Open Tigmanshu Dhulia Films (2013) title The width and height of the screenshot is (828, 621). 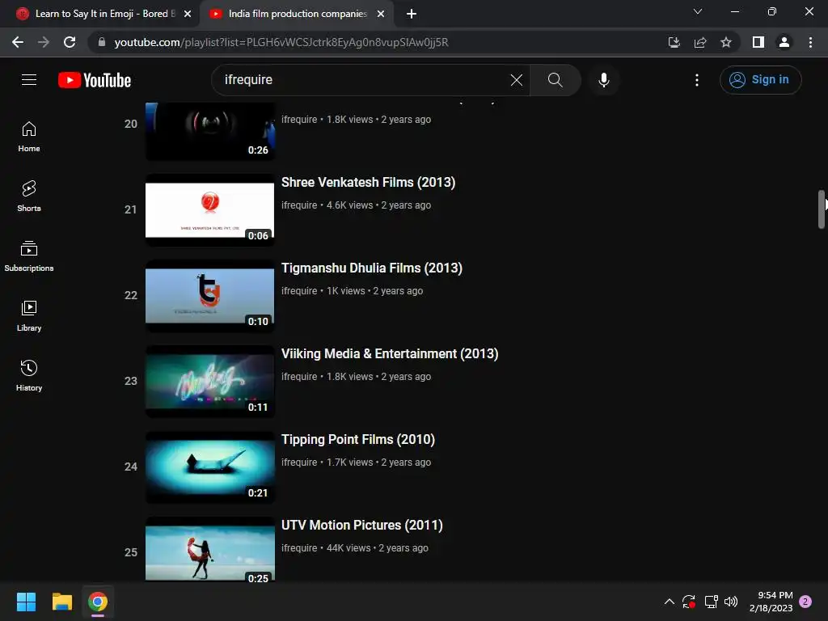372,268
